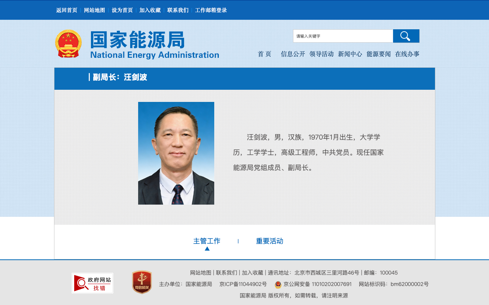Go to 返回首页 in top bar
Viewport: 489px width, 305px height.
point(67,10)
